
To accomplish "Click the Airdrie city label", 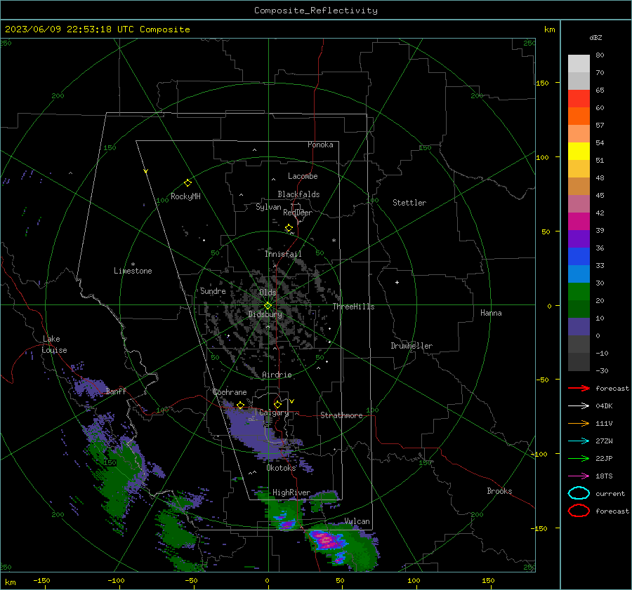I will [x=277, y=375].
